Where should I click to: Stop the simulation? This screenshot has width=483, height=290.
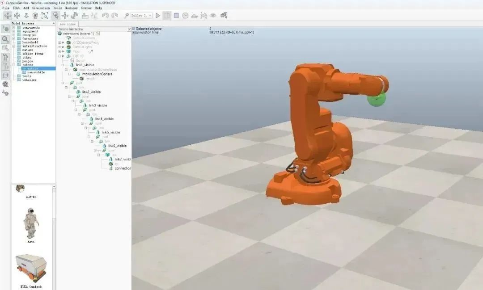[176, 15]
